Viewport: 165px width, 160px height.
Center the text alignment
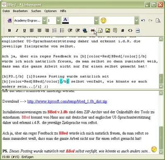40,31
